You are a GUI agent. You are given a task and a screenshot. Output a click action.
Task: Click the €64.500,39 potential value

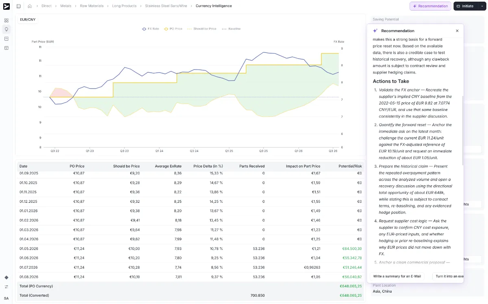352,248
